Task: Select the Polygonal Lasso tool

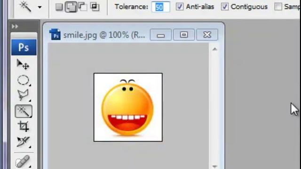Action: (x=24, y=95)
